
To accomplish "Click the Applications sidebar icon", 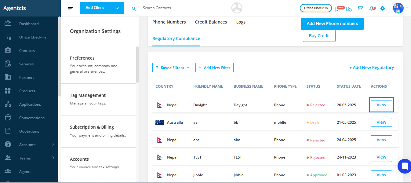I will (x=8, y=104).
